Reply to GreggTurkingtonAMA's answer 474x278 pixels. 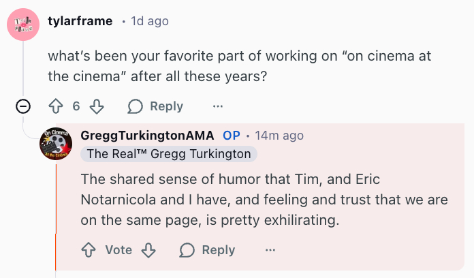[x=208, y=250]
